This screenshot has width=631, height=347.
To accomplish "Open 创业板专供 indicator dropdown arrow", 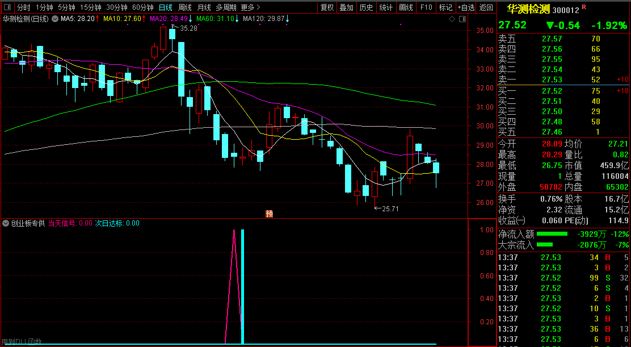I will tap(6, 223).
